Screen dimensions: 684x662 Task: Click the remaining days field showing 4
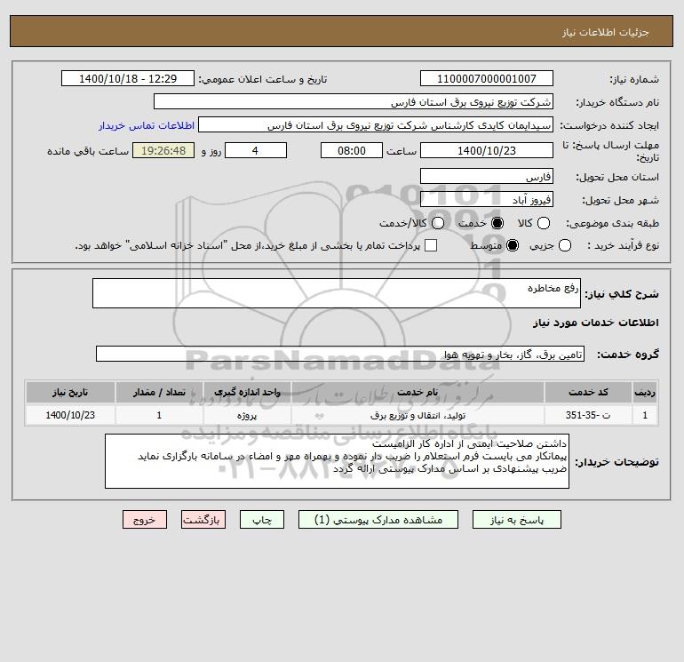pos(256,150)
